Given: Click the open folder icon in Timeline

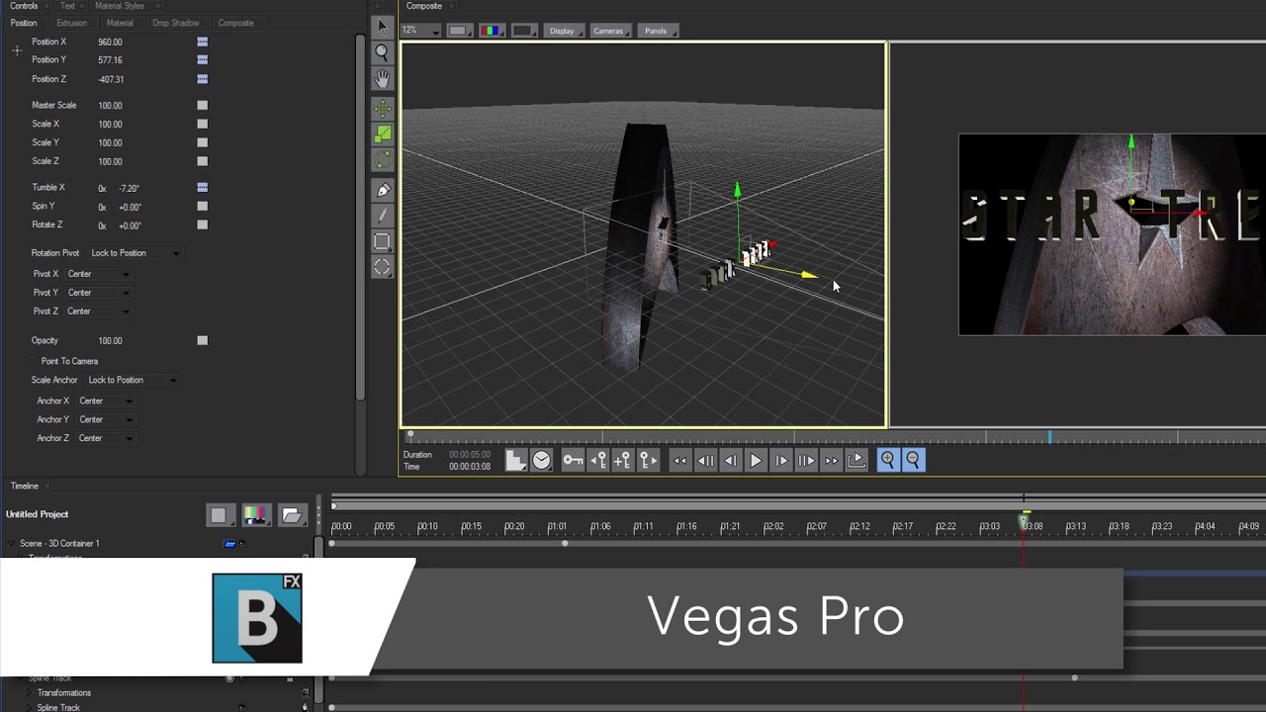Looking at the screenshot, I should (x=291, y=515).
